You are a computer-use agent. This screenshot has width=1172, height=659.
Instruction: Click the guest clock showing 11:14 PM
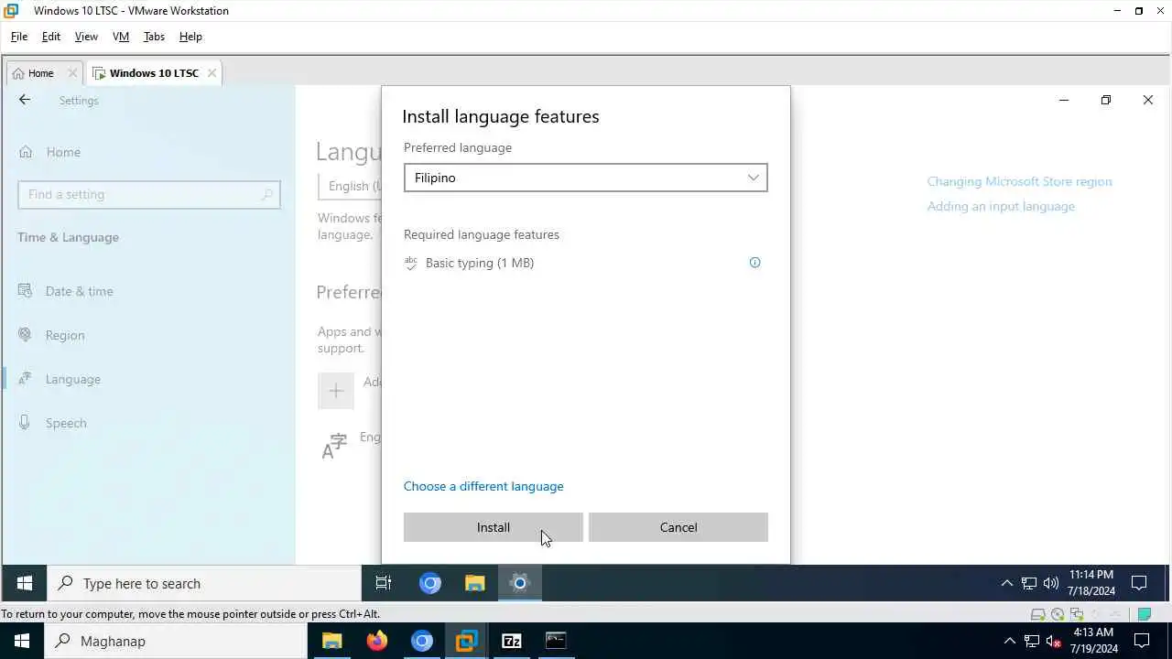tap(1091, 583)
